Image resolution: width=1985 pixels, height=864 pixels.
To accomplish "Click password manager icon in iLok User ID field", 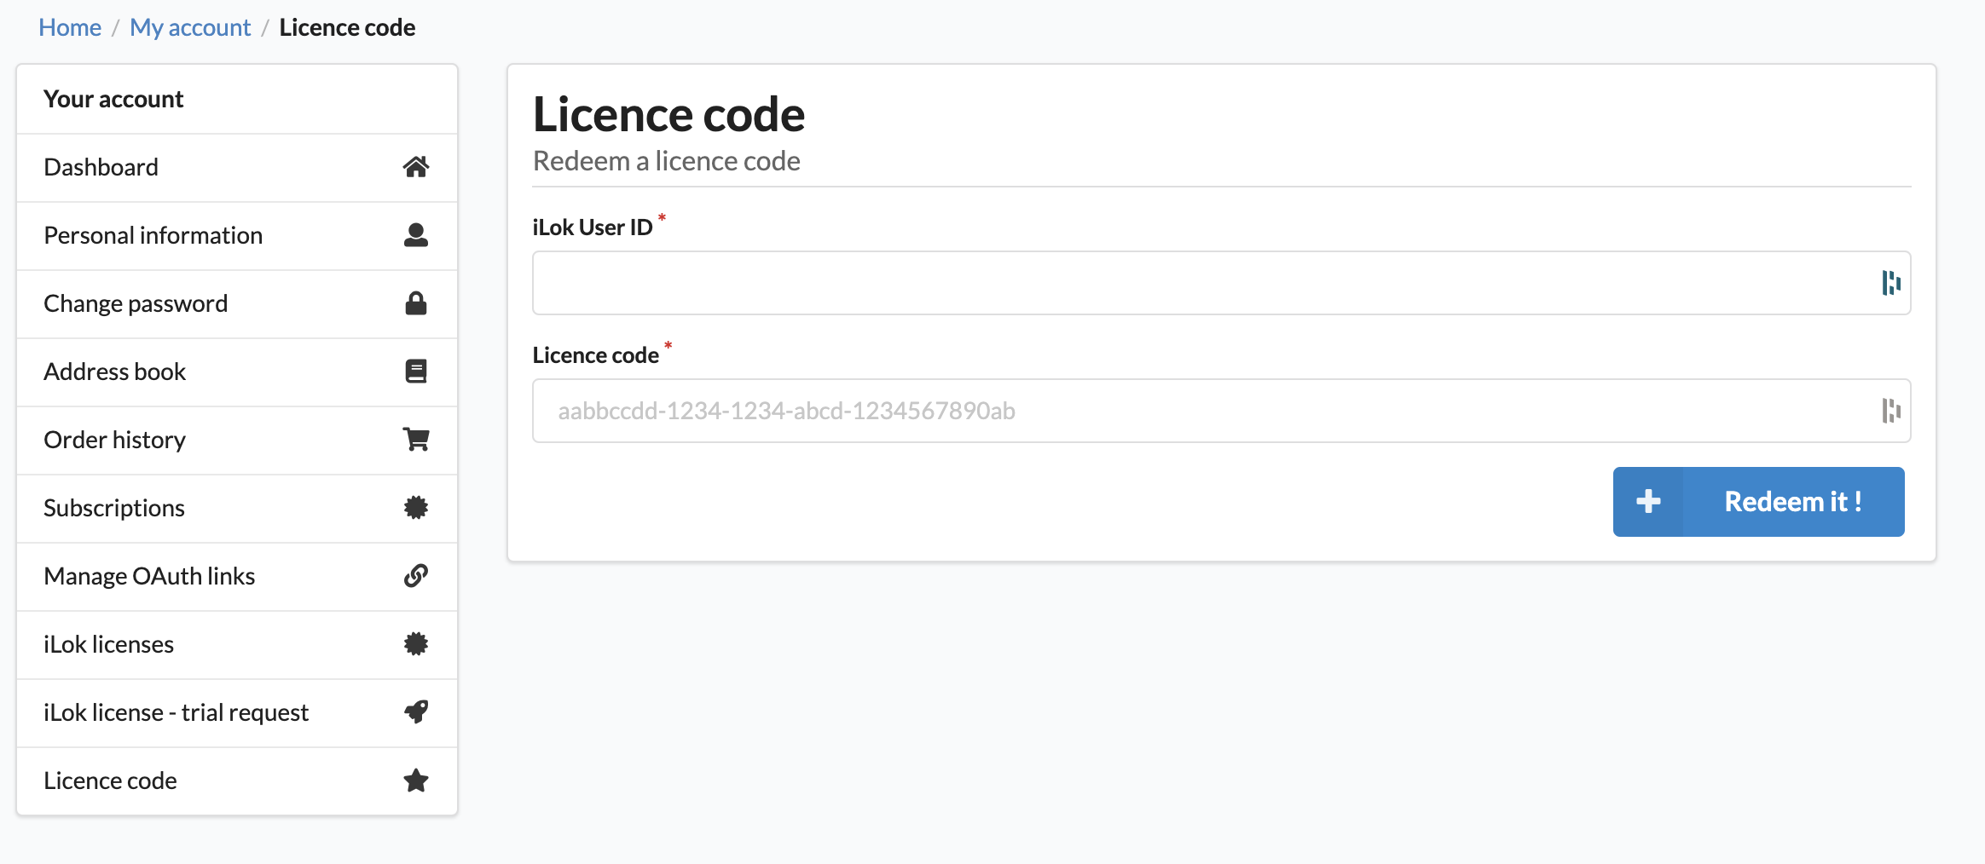I will coord(1890,283).
